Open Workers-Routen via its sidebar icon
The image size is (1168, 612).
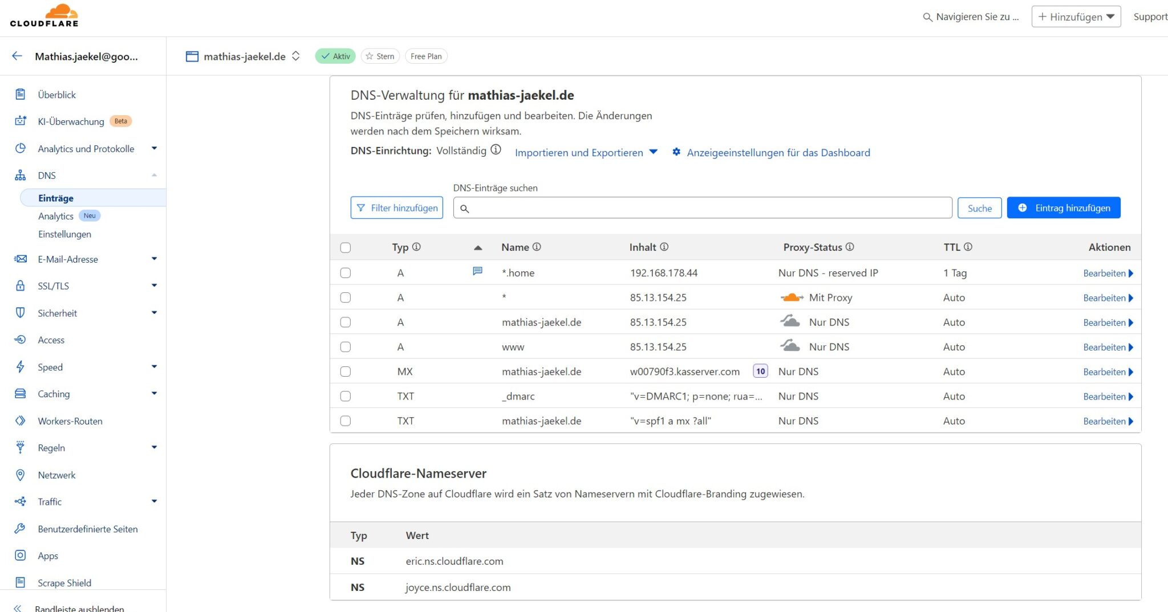point(21,421)
